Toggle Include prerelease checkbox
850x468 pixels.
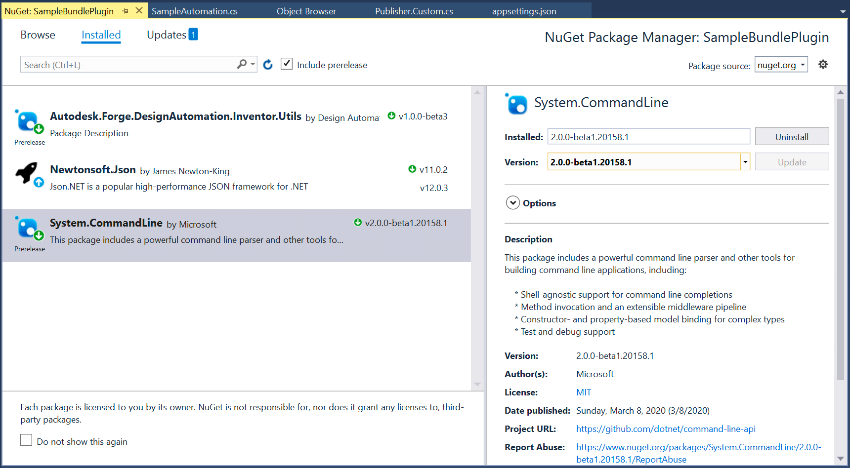tap(287, 64)
